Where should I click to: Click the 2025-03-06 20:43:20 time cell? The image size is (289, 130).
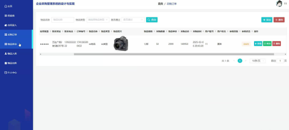(x=198, y=44)
